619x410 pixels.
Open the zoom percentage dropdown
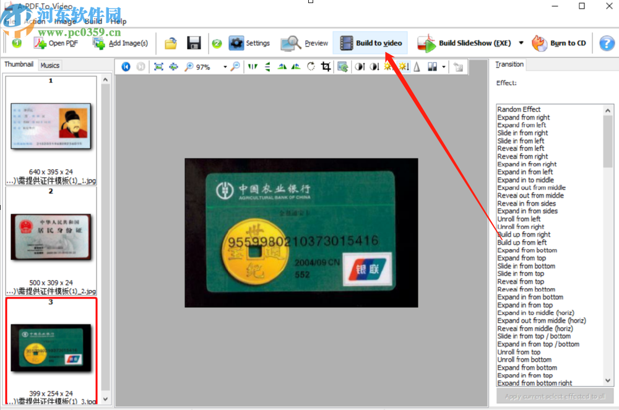(x=225, y=66)
